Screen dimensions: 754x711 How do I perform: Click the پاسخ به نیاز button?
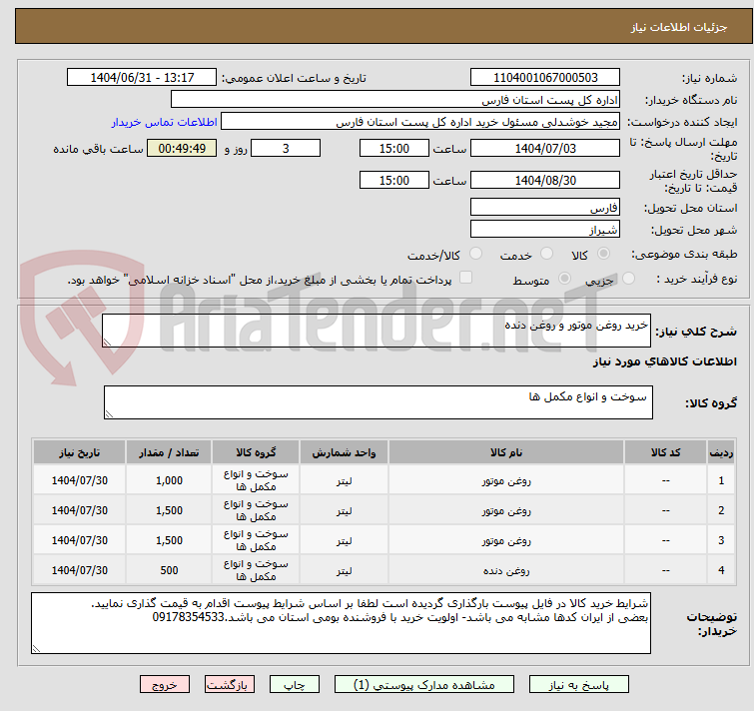click(x=578, y=685)
